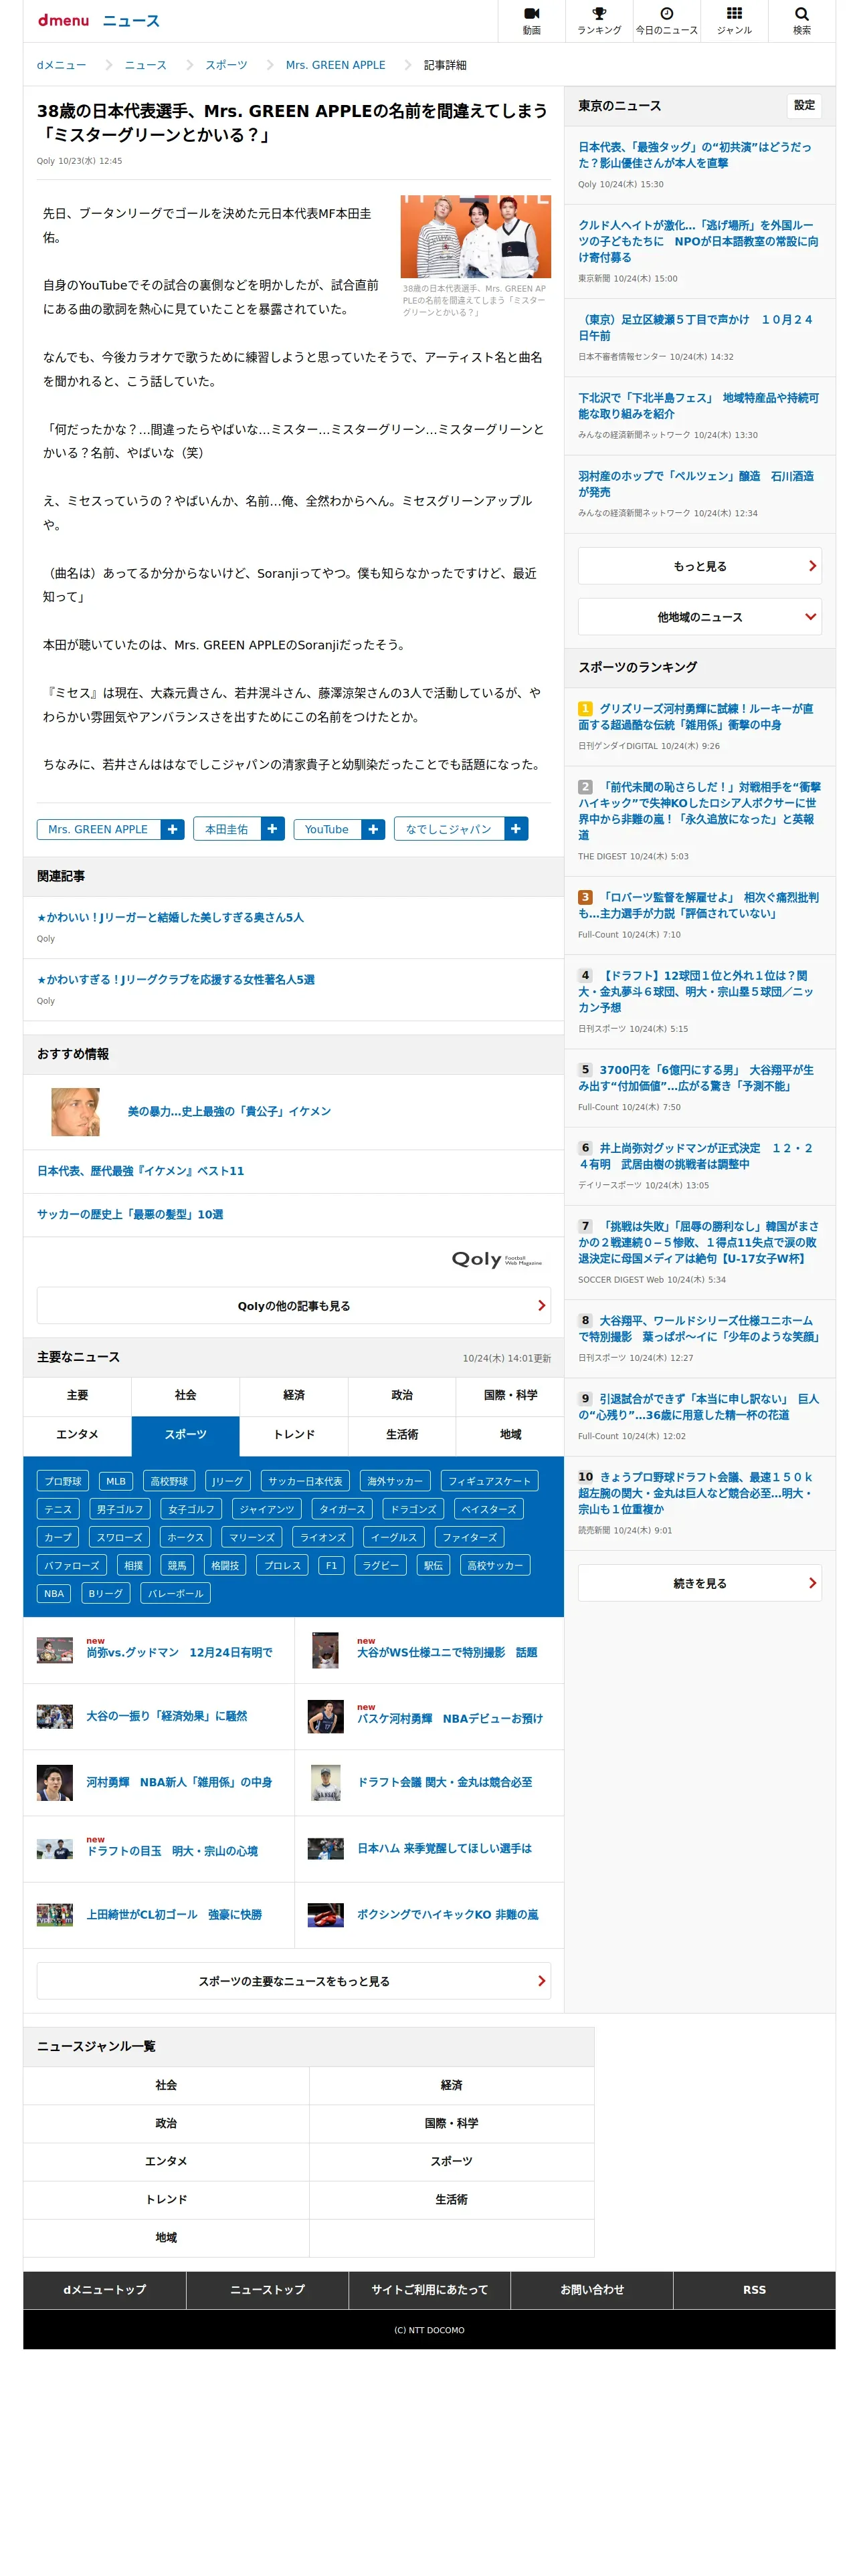859x2576 pixels.
Task: Click the NBA category chip
Action: 54,1593
